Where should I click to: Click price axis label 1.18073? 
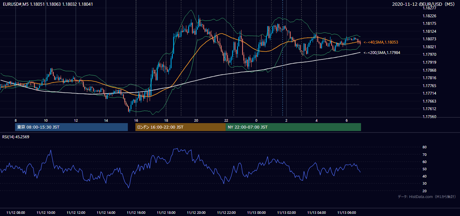[430, 39]
